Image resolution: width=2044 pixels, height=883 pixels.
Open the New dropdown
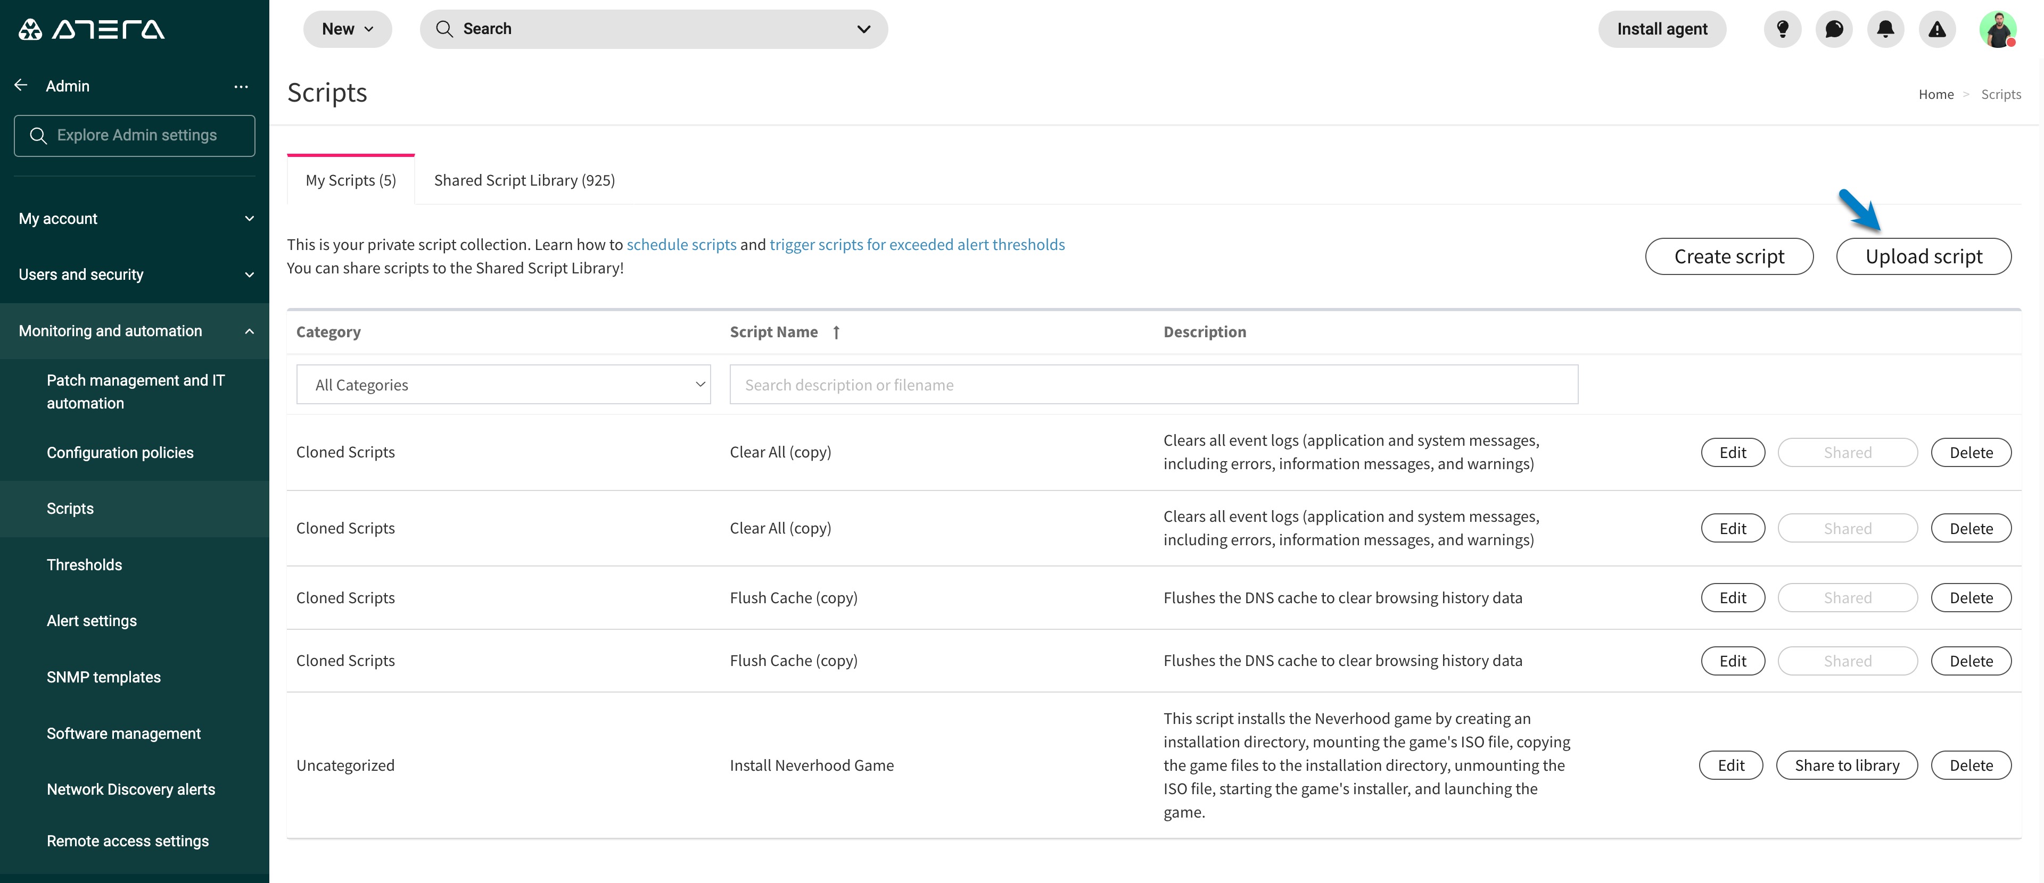coord(347,29)
